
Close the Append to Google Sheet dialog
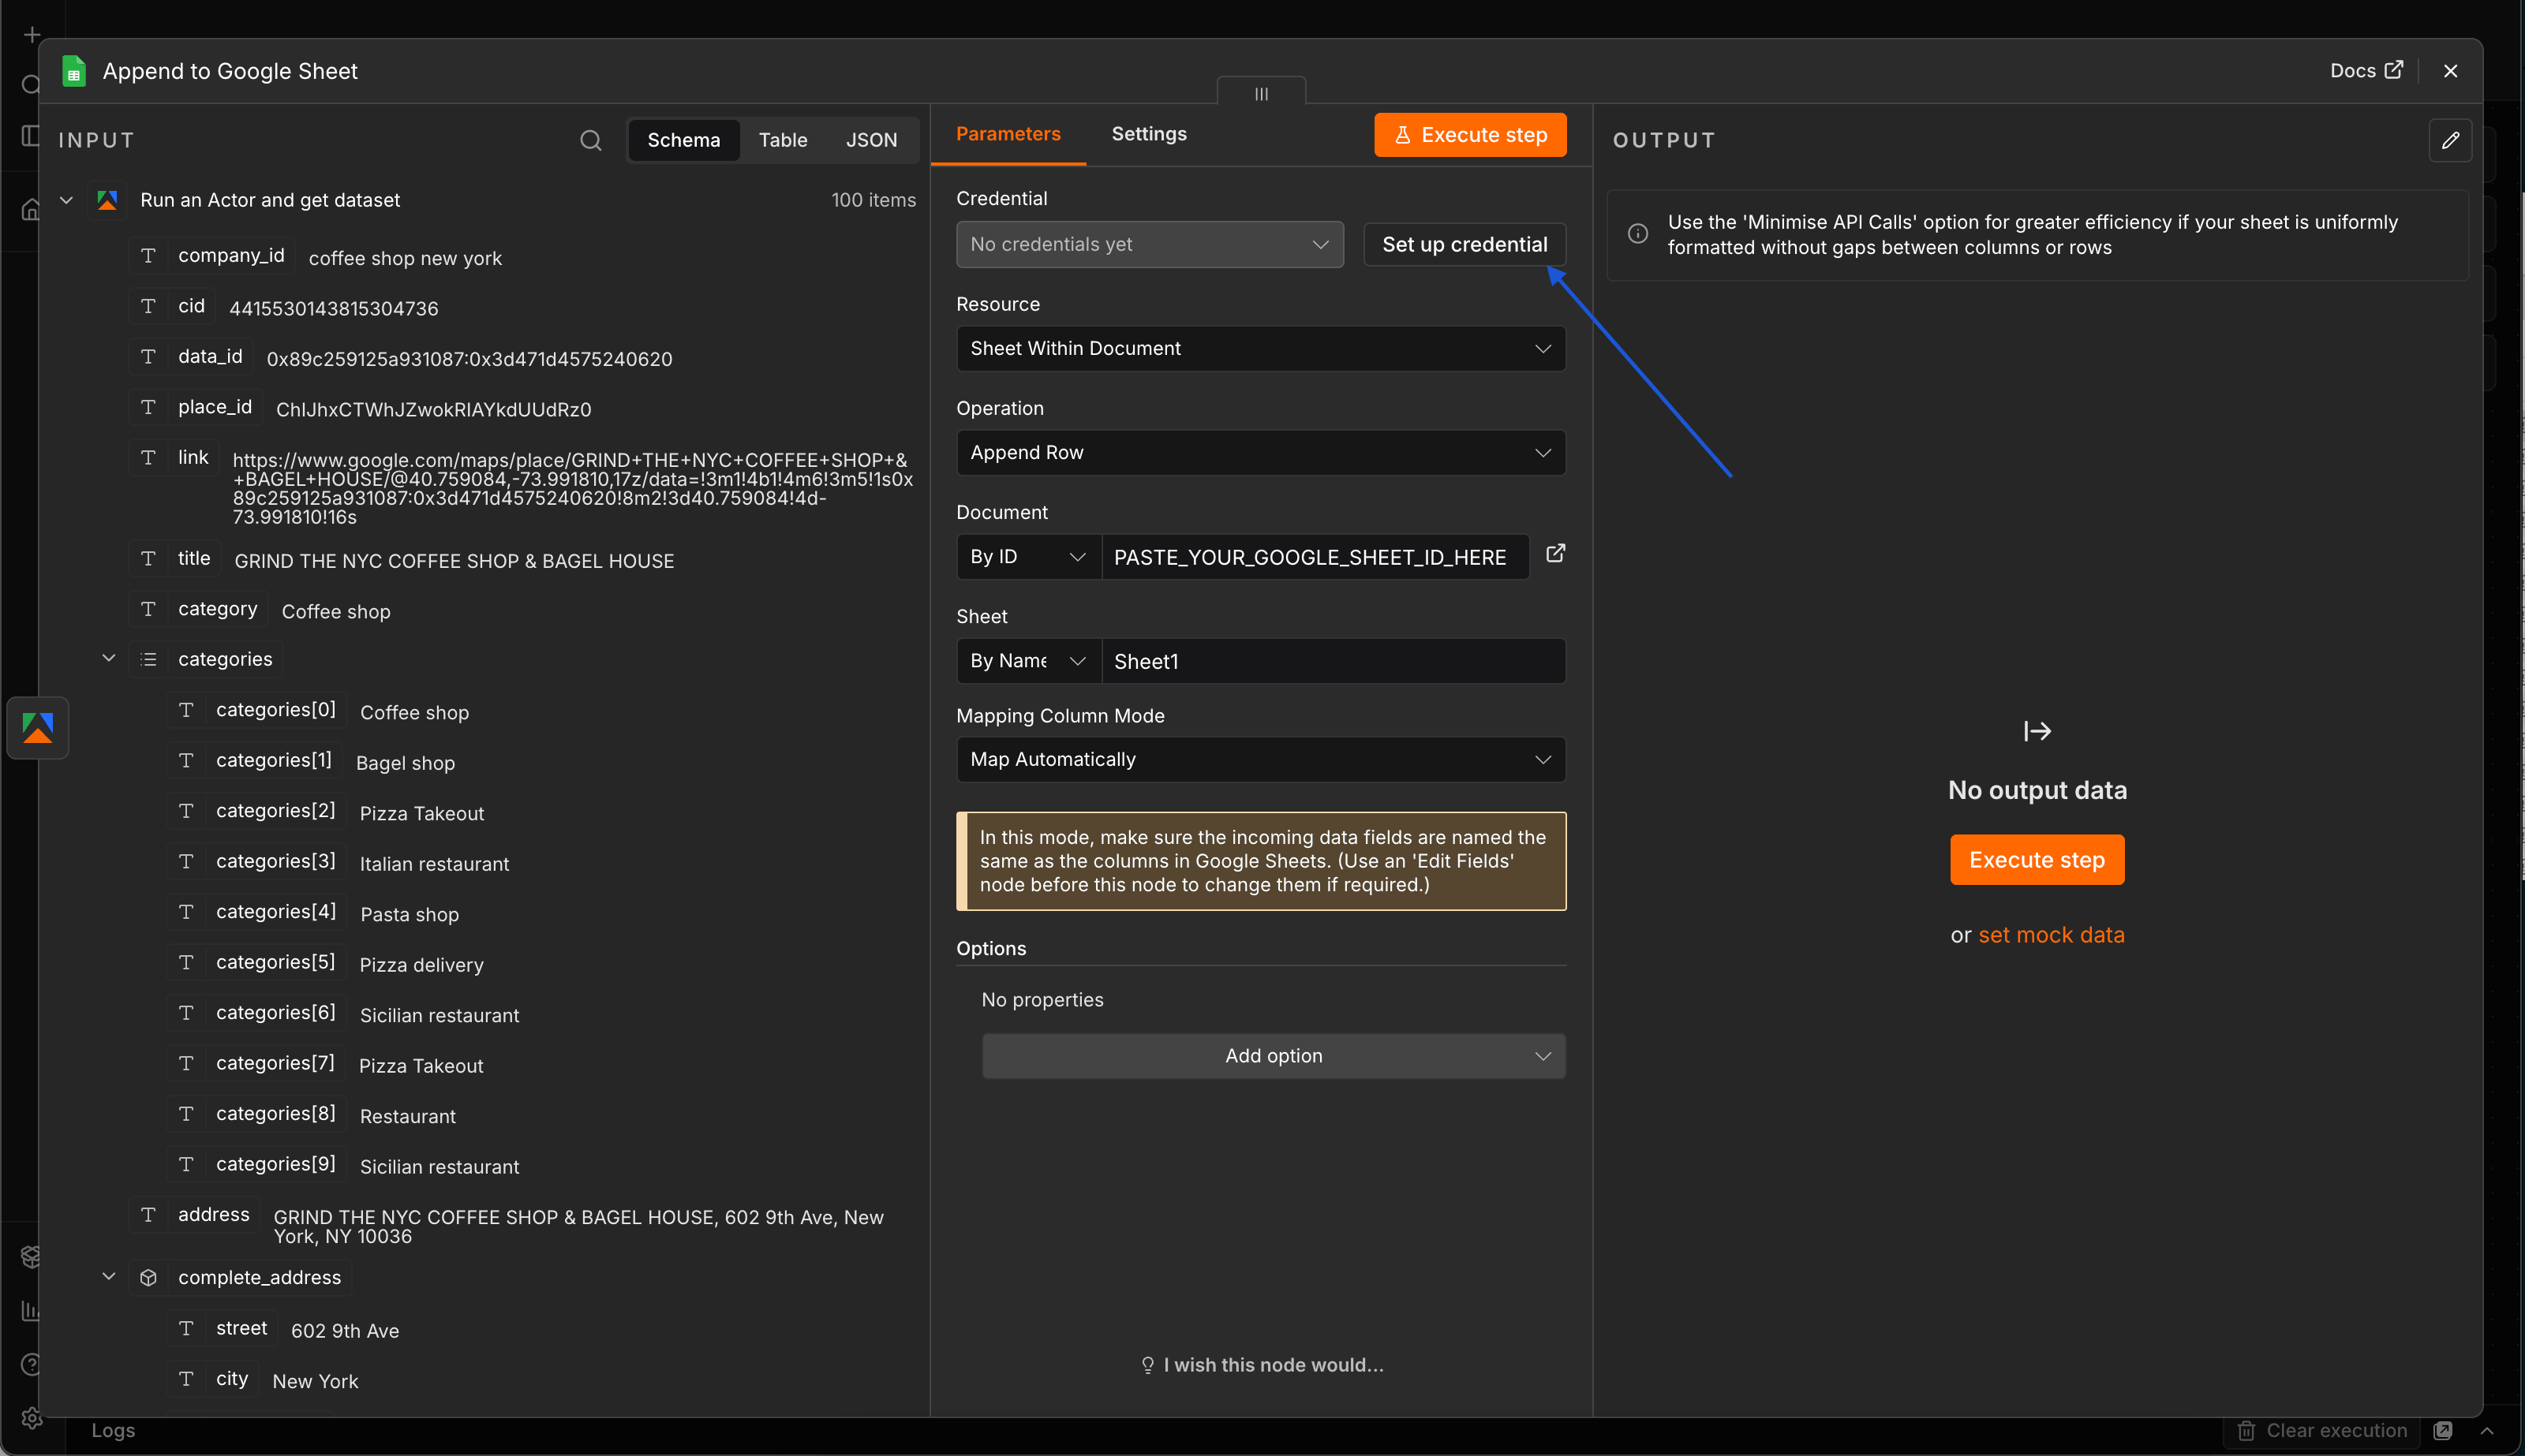pos(2450,71)
